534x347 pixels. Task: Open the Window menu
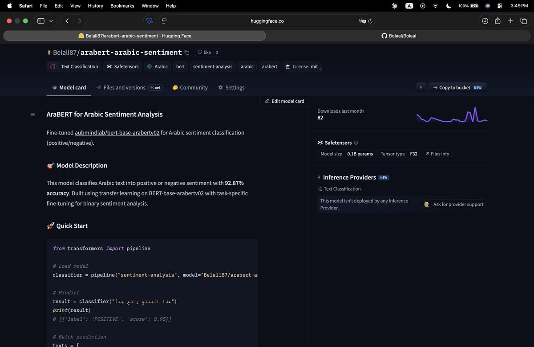(150, 6)
